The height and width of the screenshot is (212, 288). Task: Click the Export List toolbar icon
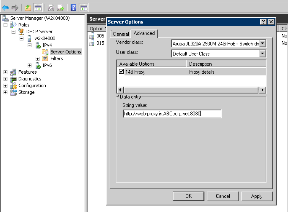pyautogui.click(x=61, y=8)
